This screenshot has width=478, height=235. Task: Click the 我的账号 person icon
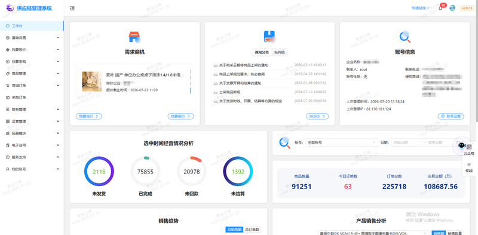point(8,169)
